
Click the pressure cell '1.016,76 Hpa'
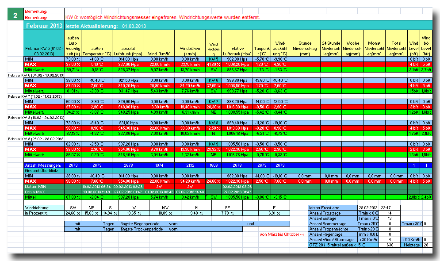tap(237, 155)
